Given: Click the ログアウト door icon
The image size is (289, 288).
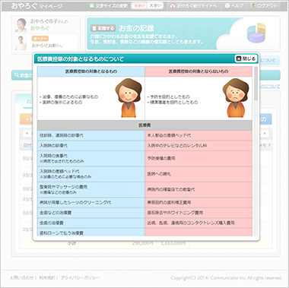Looking at the screenshot, I should [253, 5].
